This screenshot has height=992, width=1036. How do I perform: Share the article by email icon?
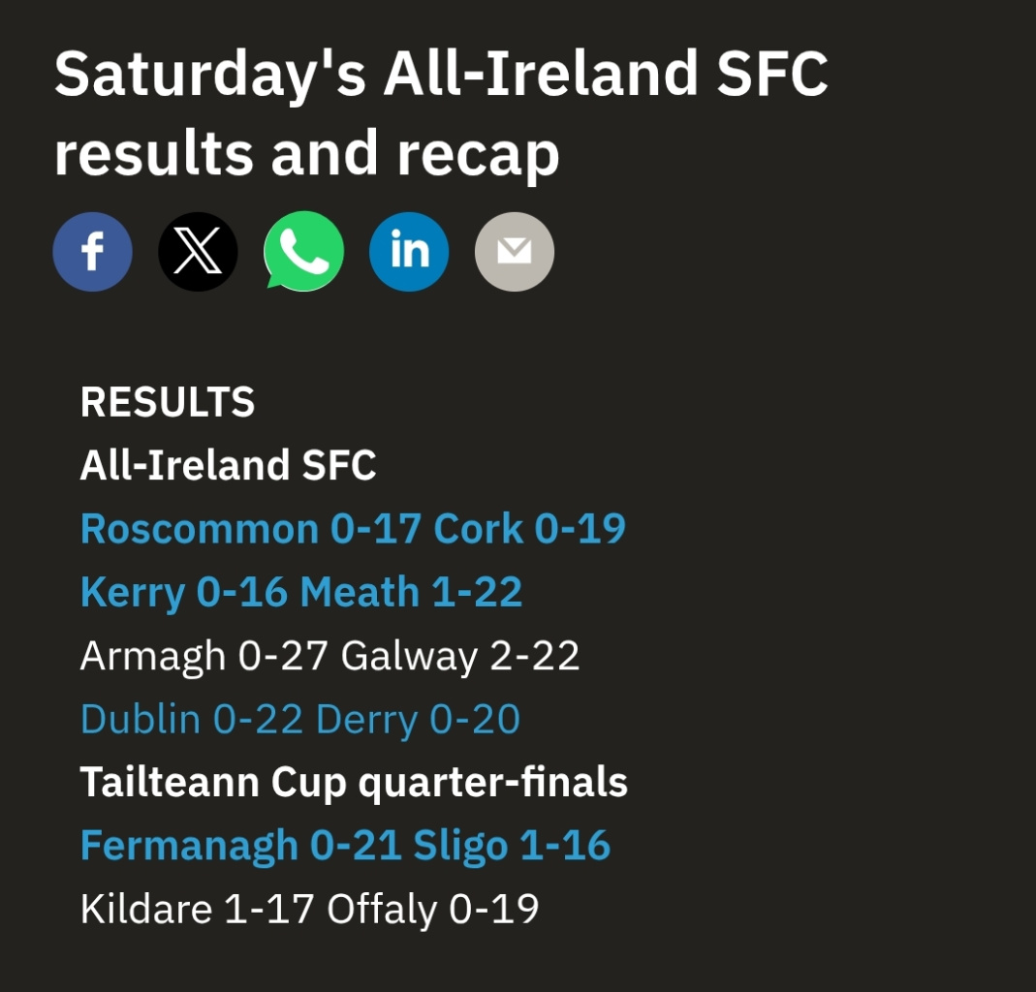(515, 252)
